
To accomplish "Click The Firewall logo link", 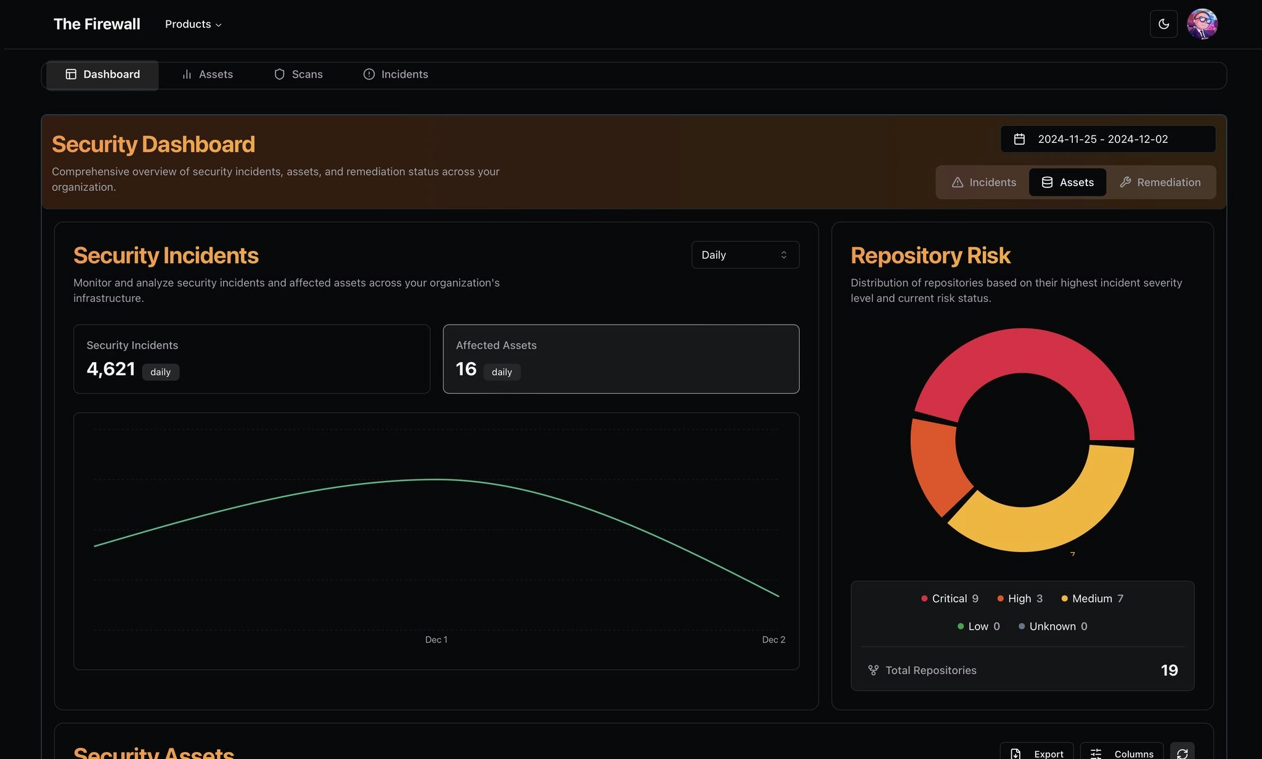I will pyautogui.click(x=97, y=24).
